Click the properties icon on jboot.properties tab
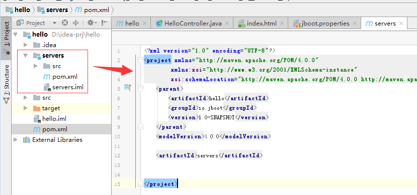 coord(296,24)
